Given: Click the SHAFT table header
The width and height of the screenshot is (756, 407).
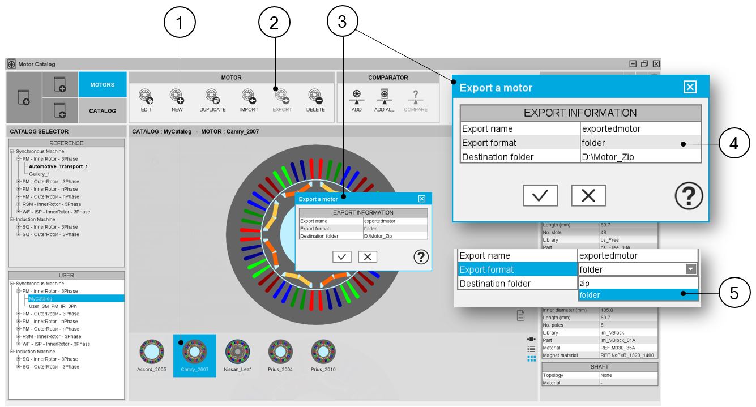Looking at the screenshot, I should pos(600,367).
